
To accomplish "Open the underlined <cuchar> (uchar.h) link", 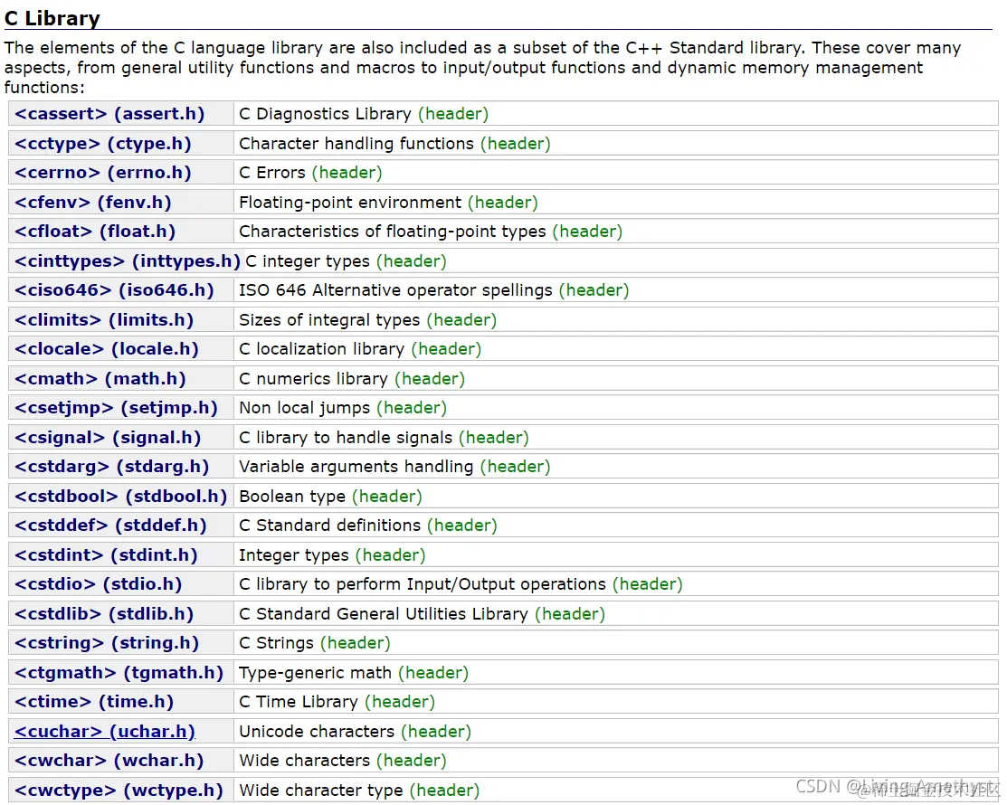I will [x=105, y=731].
